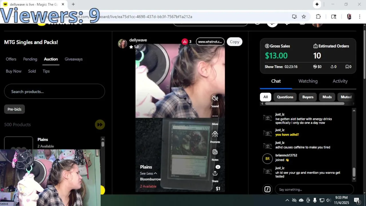Screen dimensions: 366x206
Task: Click the dellywave username above video
Action: (x=138, y=40)
